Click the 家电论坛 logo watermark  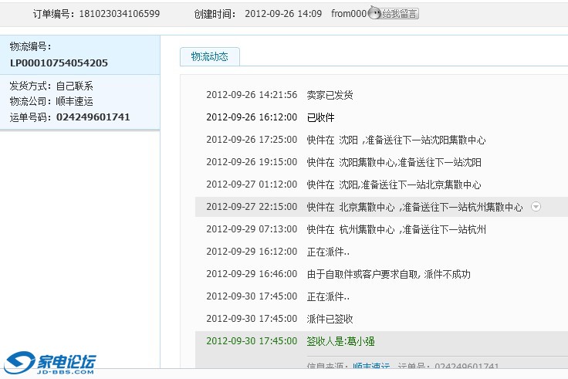(51, 363)
